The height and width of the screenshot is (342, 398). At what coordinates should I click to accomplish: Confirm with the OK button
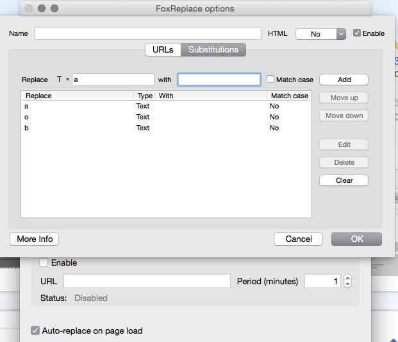[x=356, y=239]
